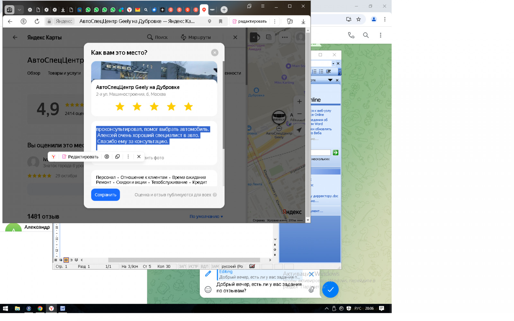Screen dimensions: 514x321
Task: Click the third rating star
Action: click(x=154, y=106)
